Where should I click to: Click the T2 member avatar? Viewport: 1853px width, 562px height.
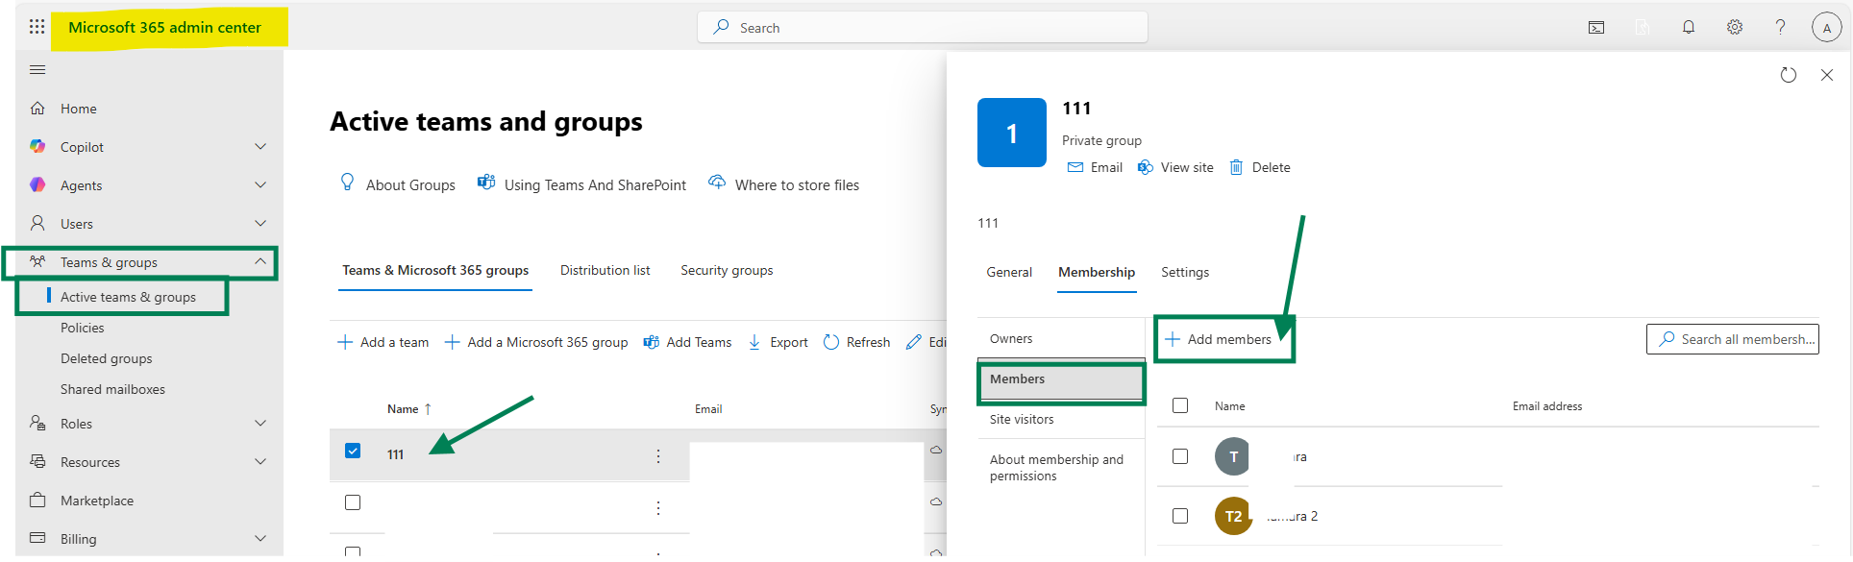pos(1232,516)
